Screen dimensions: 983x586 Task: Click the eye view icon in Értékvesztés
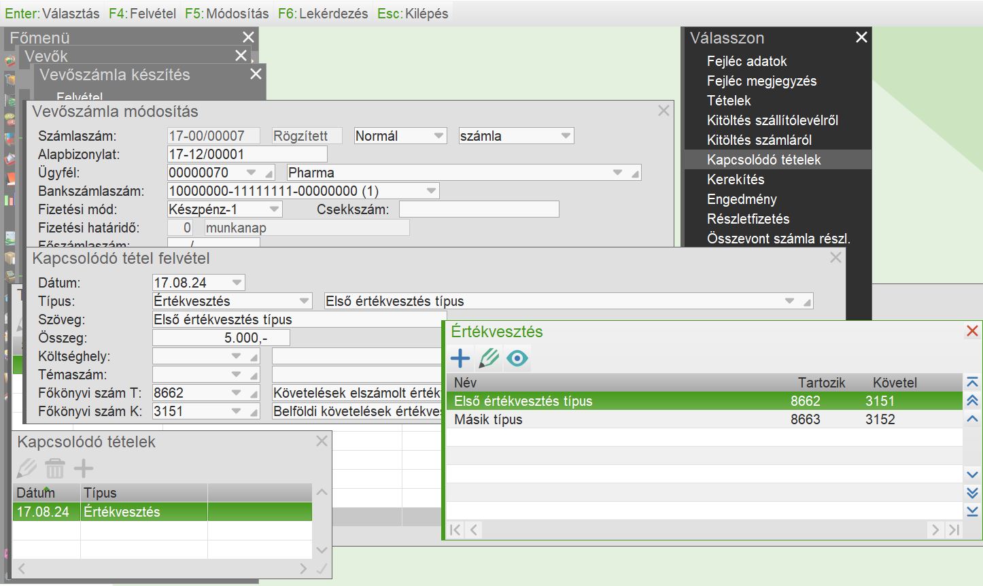coord(517,358)
